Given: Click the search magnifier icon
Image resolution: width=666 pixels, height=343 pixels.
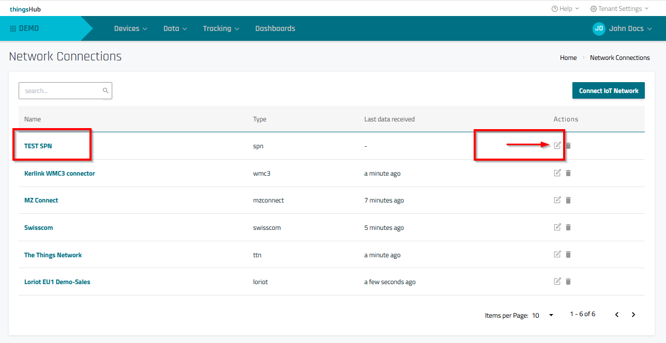Looking at the screenshot, I should pyautogui.click(x=105, y=90).
